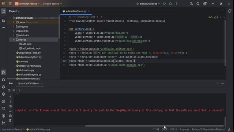Expand the .venv folder
The width and height of the screenshot is (234, 132).
point(14,22)
